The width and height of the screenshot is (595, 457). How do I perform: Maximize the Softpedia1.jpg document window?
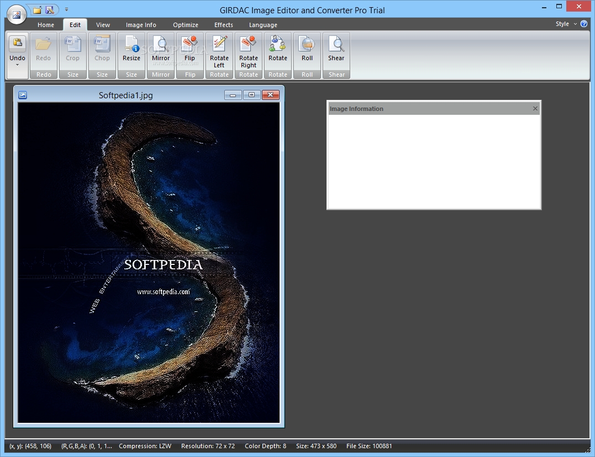coord(251,95)
